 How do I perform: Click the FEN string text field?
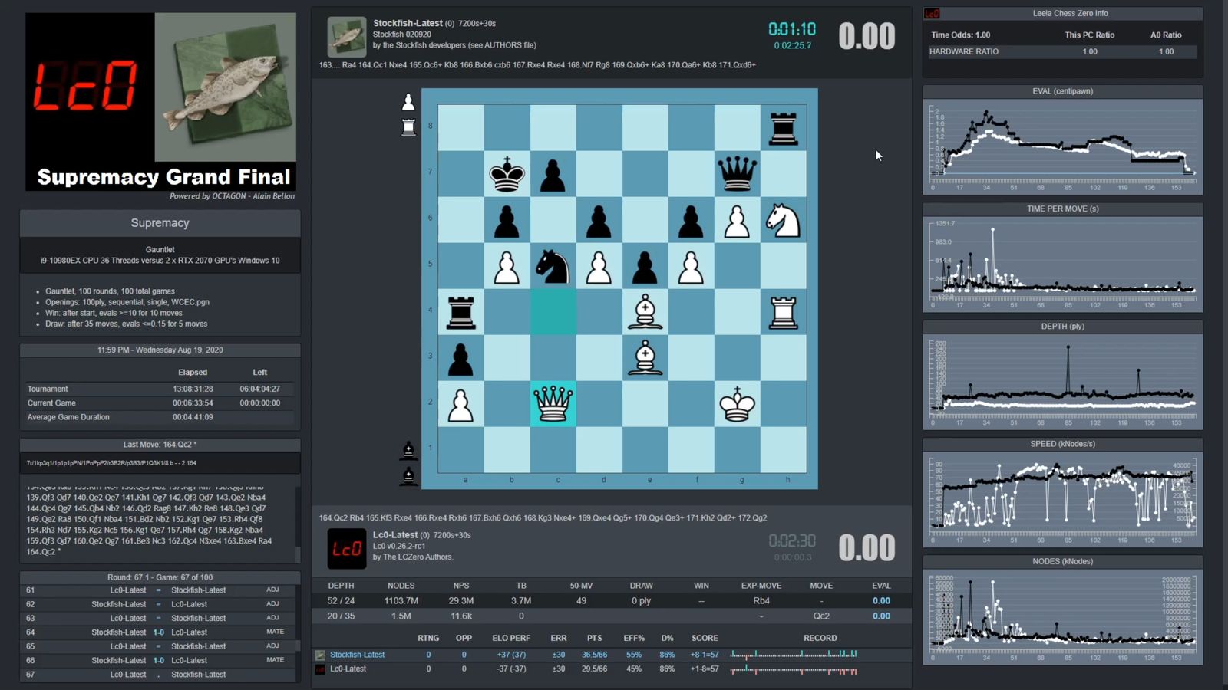click(x=160, y=463)
